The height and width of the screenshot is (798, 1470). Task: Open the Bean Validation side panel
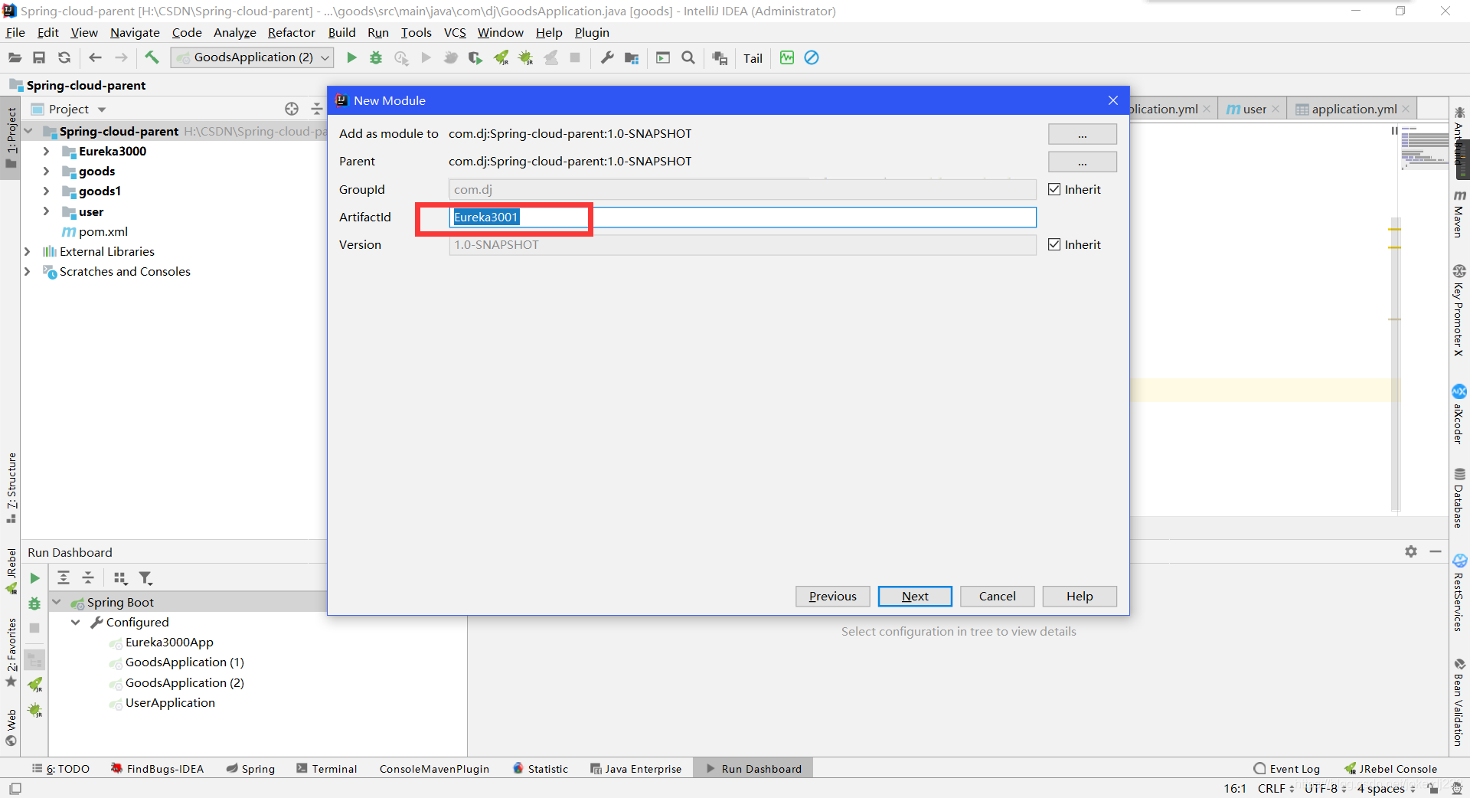click(x=1459, y=702)
